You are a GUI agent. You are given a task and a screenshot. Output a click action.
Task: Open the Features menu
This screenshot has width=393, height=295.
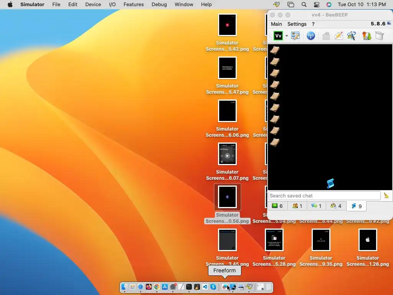coord(134,5)
